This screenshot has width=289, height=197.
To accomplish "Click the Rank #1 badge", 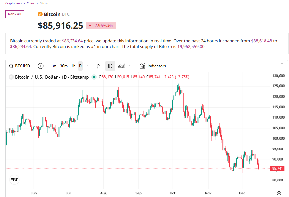I will [x=15, y=14].
